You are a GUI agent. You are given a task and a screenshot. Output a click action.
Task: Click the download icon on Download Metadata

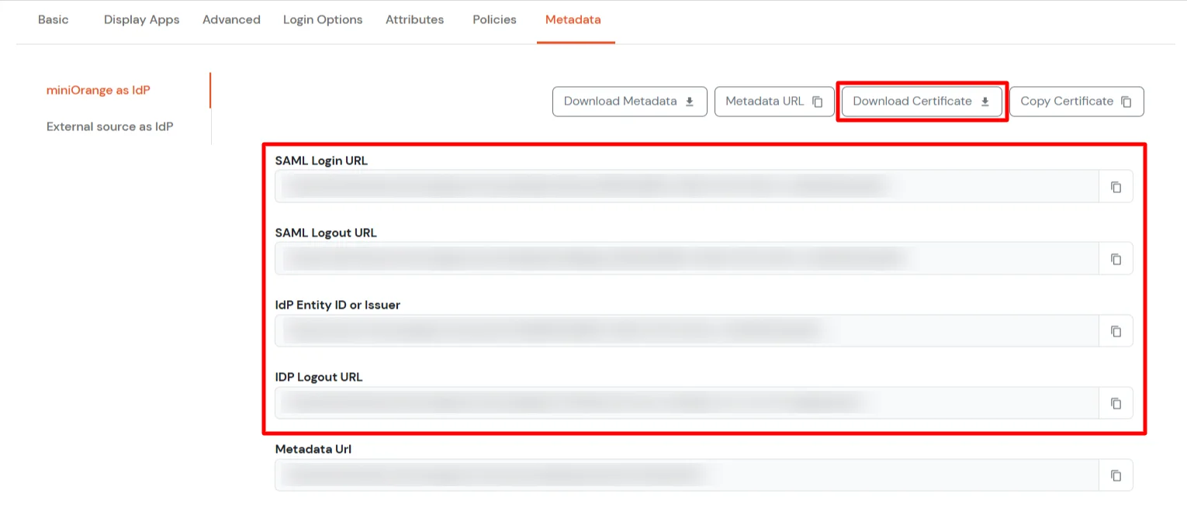pyautogui.click(x=689, y=101)
